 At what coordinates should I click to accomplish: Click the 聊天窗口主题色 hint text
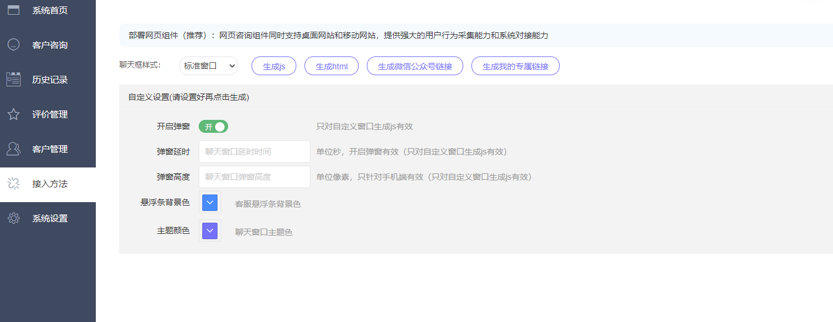pyautogui.click(x=264, y=232)
